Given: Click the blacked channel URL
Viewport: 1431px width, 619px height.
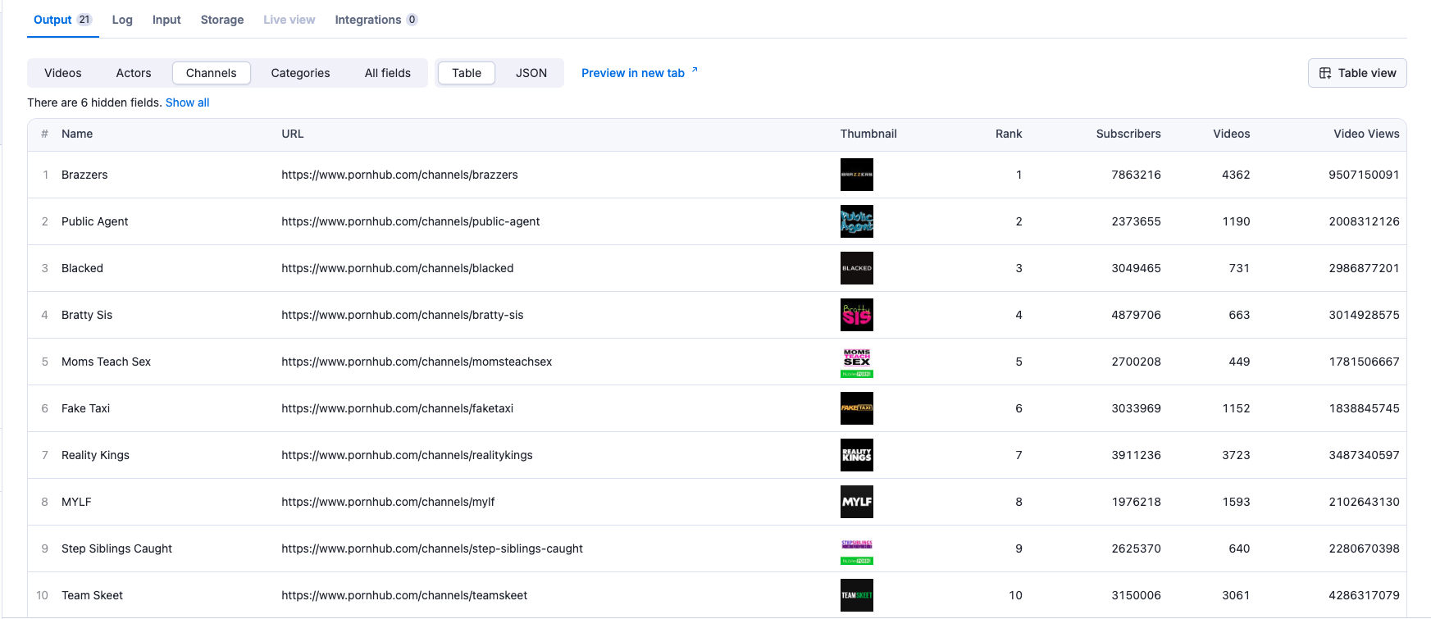Looking at the screenshot, I should click(398, 268).
